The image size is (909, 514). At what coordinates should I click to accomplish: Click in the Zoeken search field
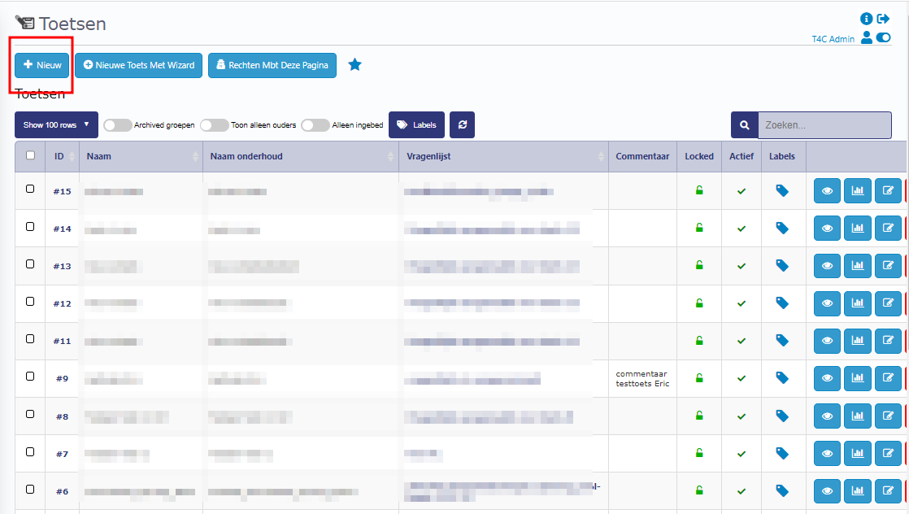click(x=824, y=125)
